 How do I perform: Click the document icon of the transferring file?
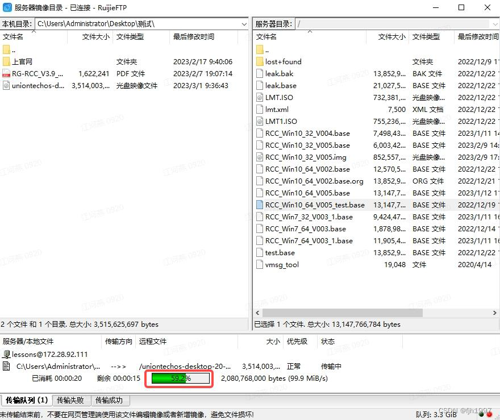pyautogui.click(x=6, y=366)
